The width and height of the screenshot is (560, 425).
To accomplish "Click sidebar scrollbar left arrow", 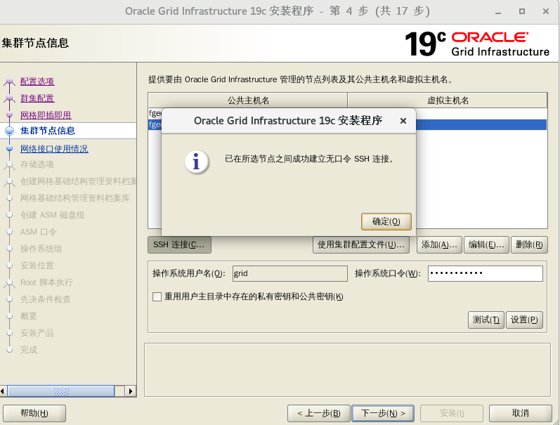I will (x=3, y=391).
